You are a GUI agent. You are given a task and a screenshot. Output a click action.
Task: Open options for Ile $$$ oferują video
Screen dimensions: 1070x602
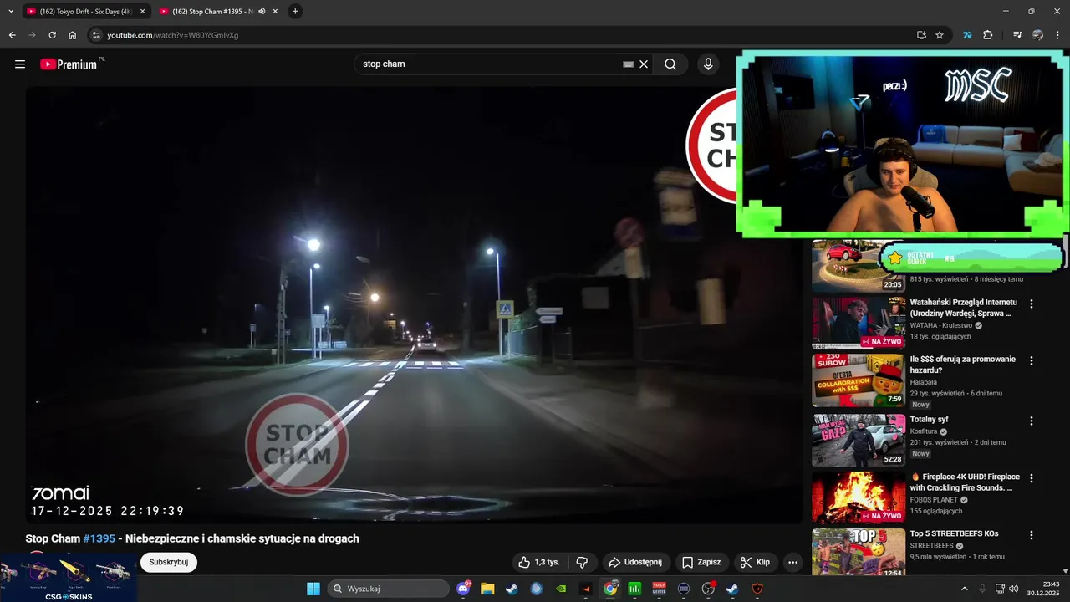pyautogui.click(x=1032, y=361)
